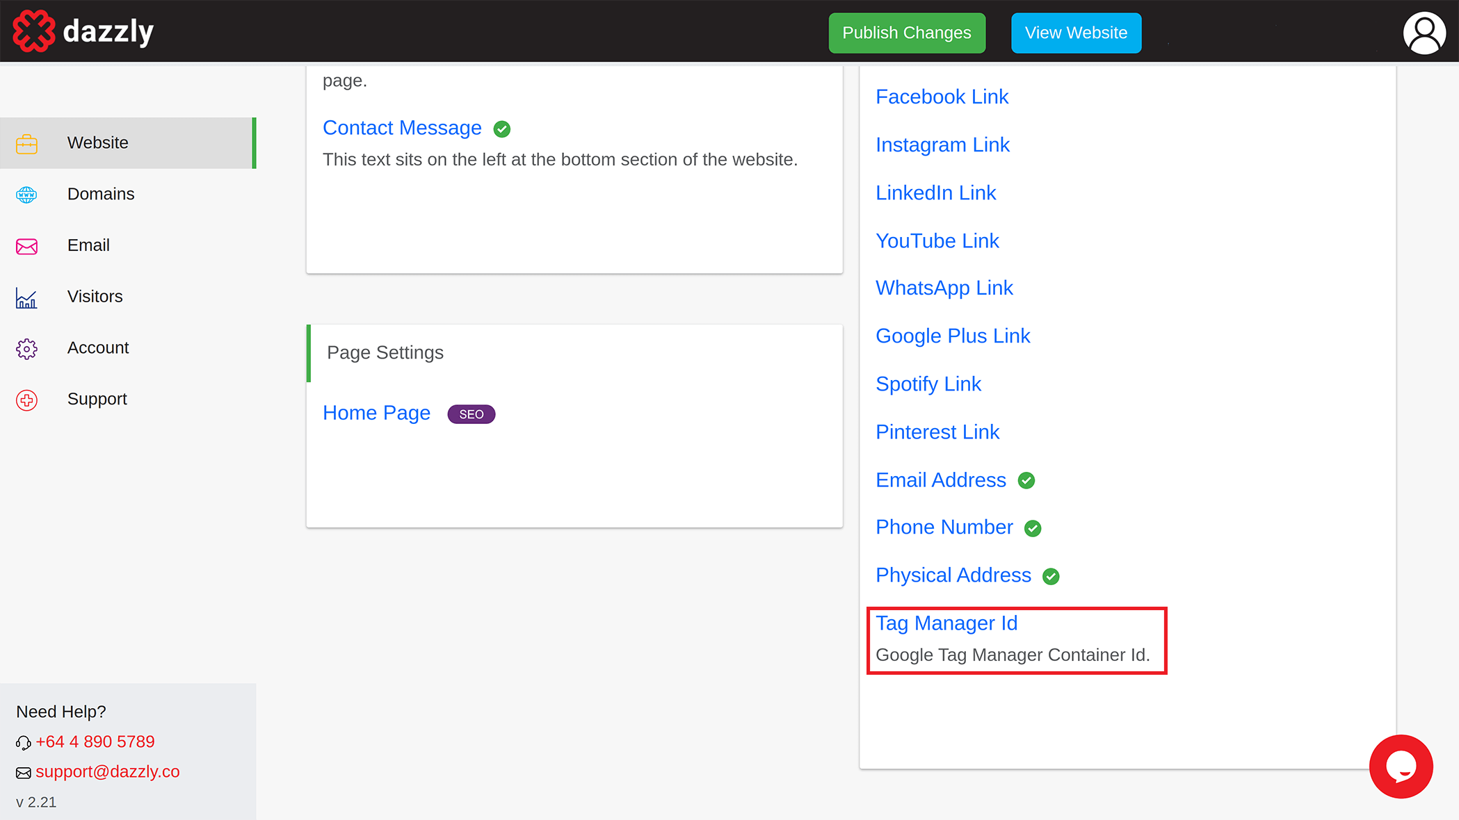Click the Publish Changes button
Viewport: 1459px width, 820px height.
tap(907, 33)
